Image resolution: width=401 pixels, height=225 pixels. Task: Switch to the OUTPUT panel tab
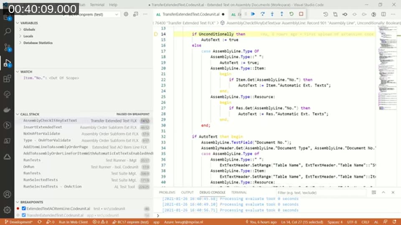tap(187, 192)
